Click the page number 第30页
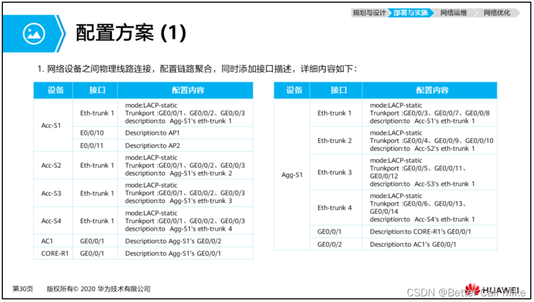 click(23, 289)
